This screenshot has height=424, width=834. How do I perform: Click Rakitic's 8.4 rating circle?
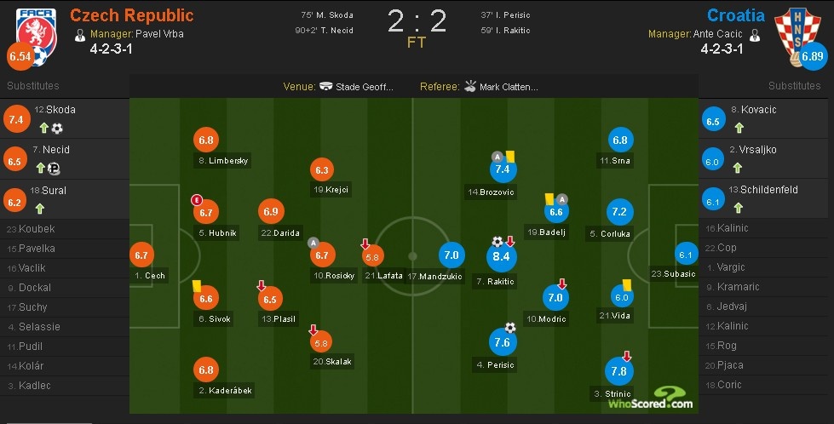(501, 257)
